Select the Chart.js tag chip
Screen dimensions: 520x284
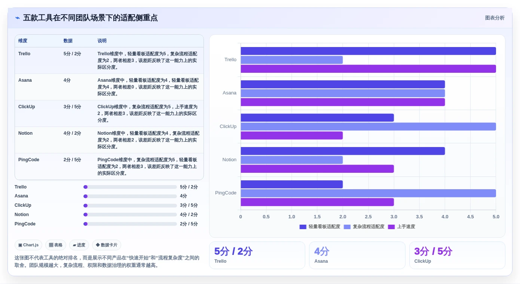pos(28,245)
